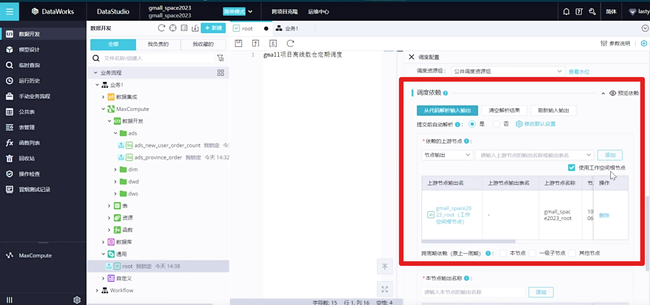Focus 请输入本节点的输出名称 field
This screenshot has width=650, height=305.
(x=473, y=292)
